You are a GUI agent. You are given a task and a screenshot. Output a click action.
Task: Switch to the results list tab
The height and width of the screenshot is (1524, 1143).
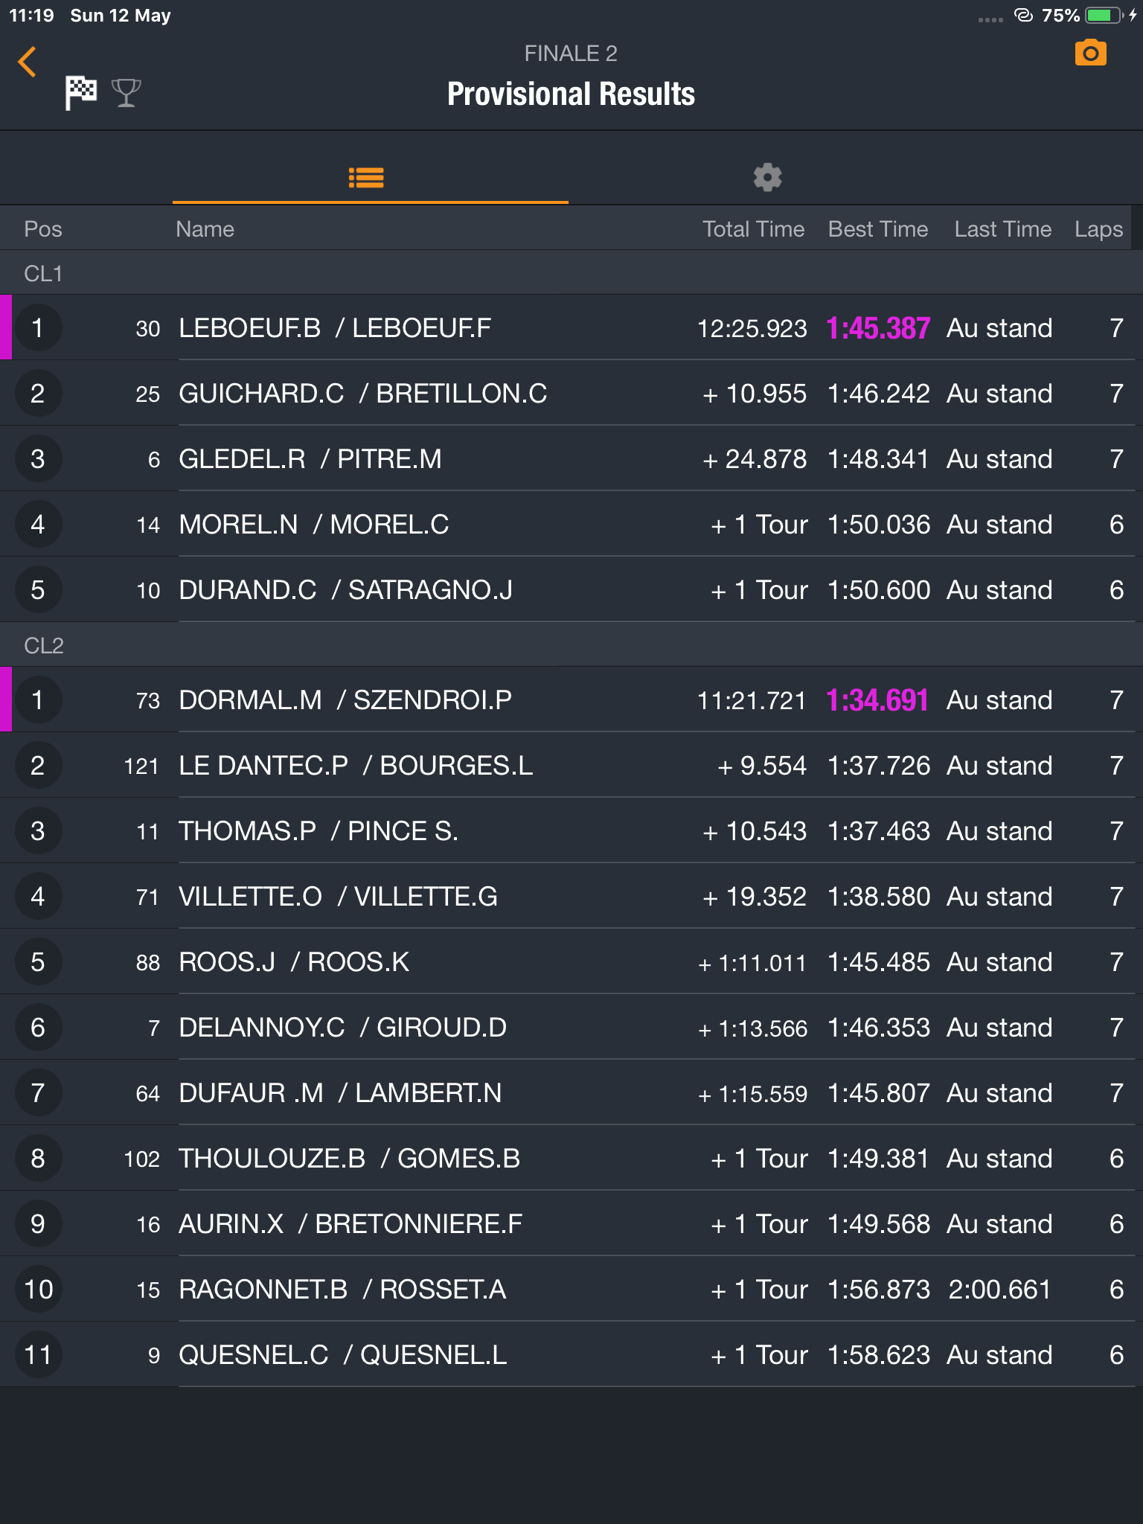370,177
